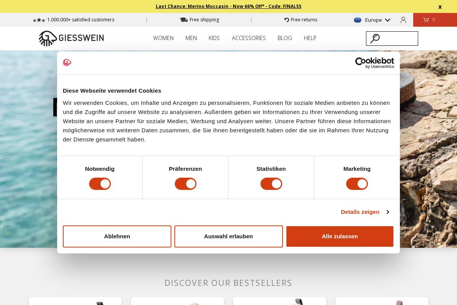Click the small red Giesswein logo in the cookie dialog
Image resolution: width=457 pixels, height=305 pixels.
click(x=67, y=63)
